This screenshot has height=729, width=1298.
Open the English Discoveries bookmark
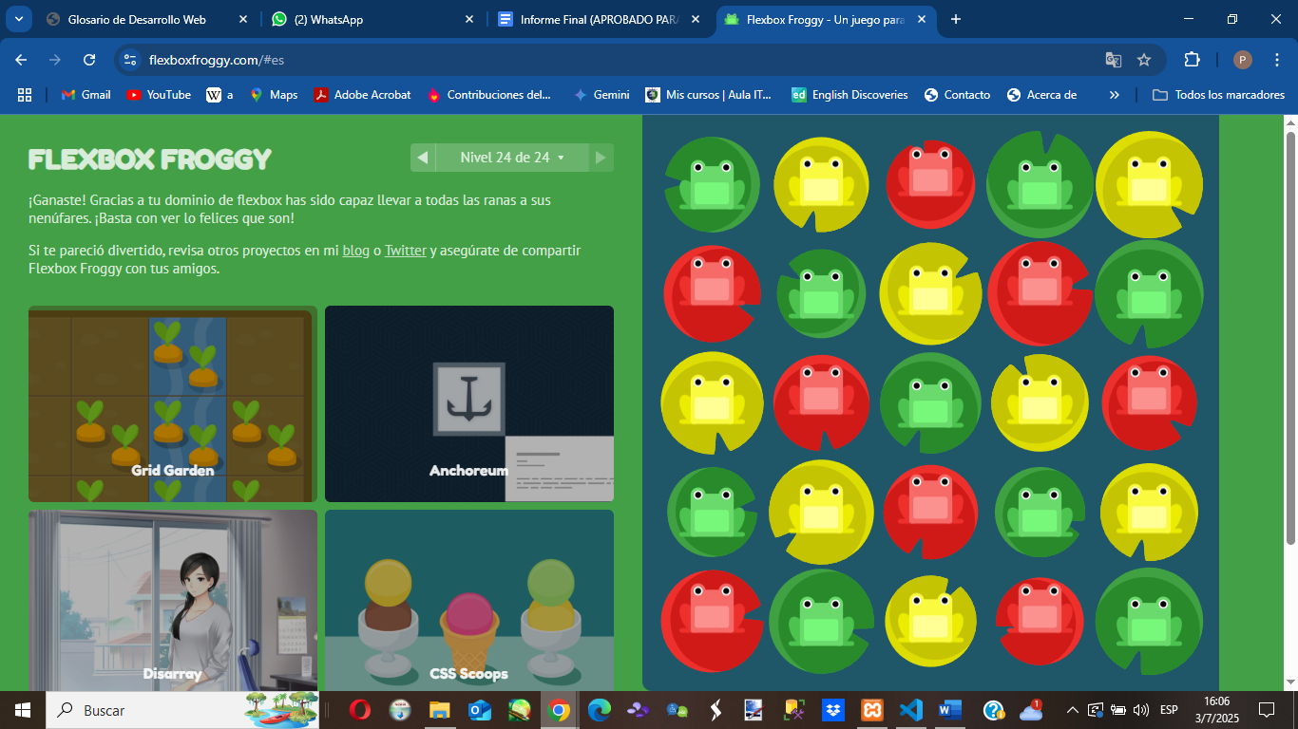coord(849,95)
